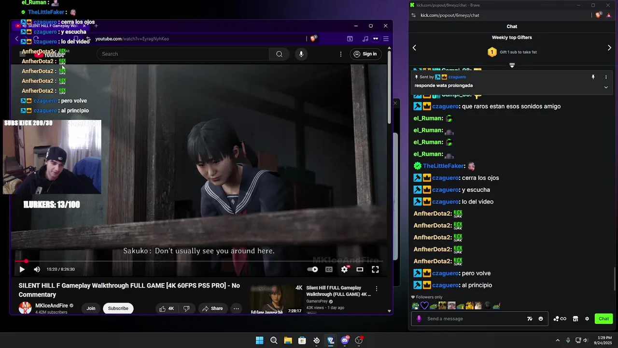Click the YouTube Sign in button
This screenshot has width=618, height=348.
pos(365,54)
